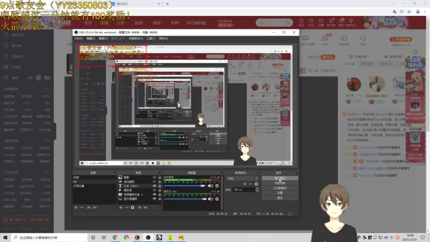The height and width of the screenshot is (242, 430).
Task: Open Task View on the taskbar
Action: pos(104,237)
